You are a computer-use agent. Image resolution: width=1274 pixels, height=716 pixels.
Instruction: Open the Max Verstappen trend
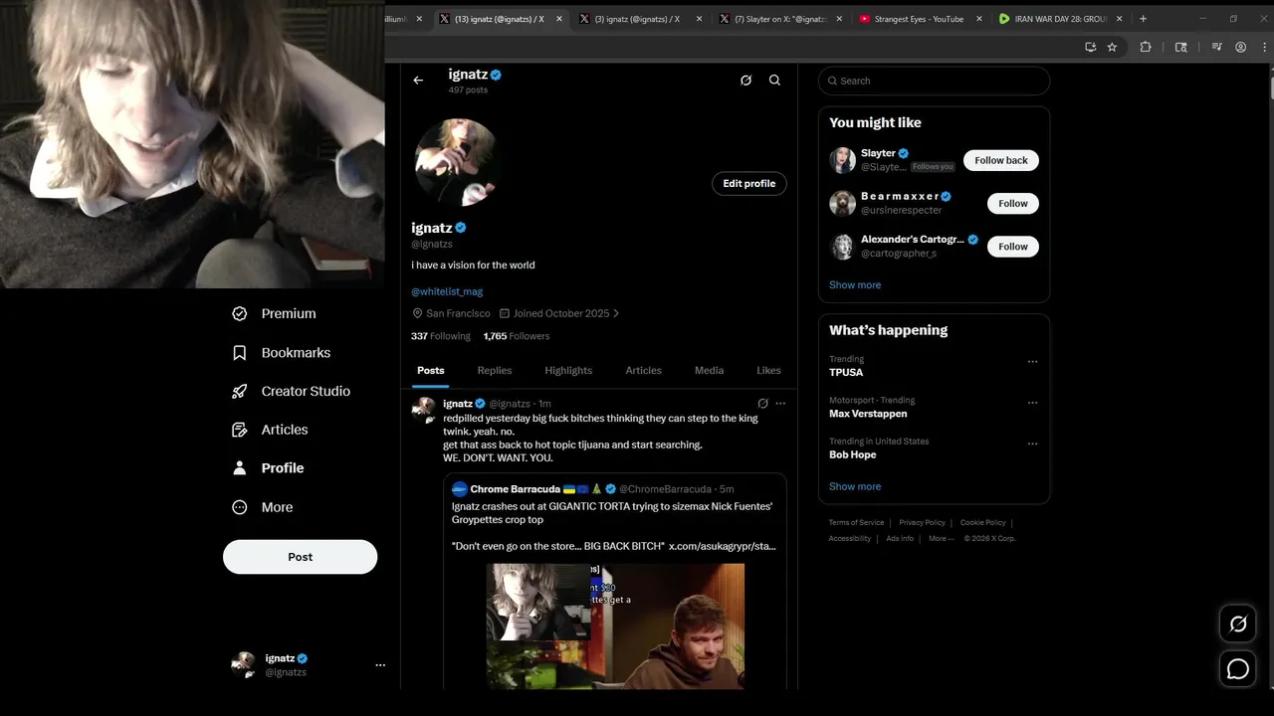pos(868,414)
